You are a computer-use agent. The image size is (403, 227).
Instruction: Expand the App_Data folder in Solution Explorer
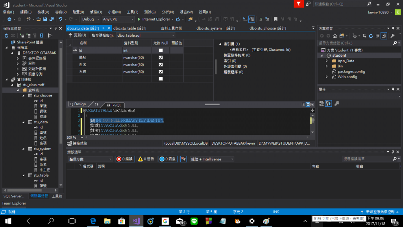pyautogui.click(x=327, y=61)
